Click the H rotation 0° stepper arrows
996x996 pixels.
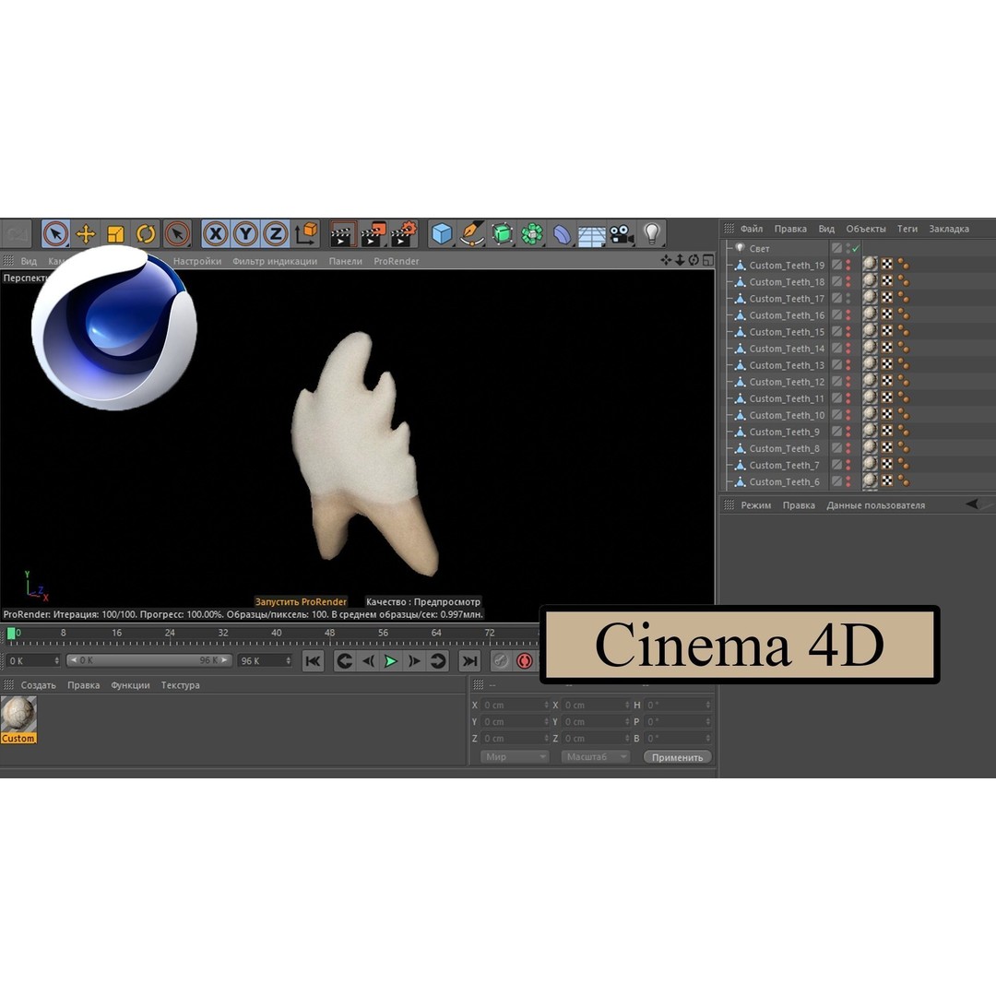tap(707, 705)
